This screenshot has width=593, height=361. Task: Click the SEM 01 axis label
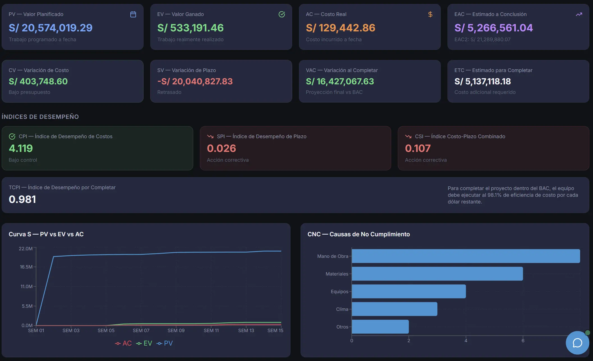point(36,331)
